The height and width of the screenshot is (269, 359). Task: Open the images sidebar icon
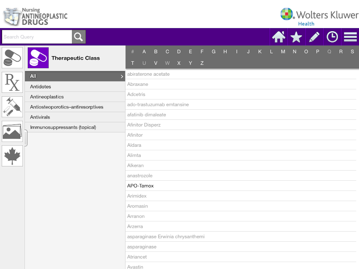12,131
